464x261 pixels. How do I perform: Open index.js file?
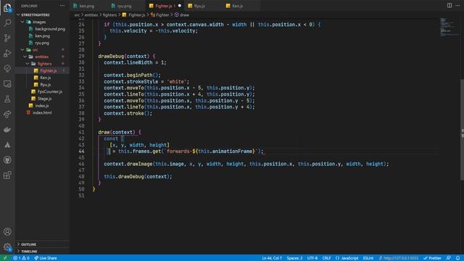[x=43, y=106]
